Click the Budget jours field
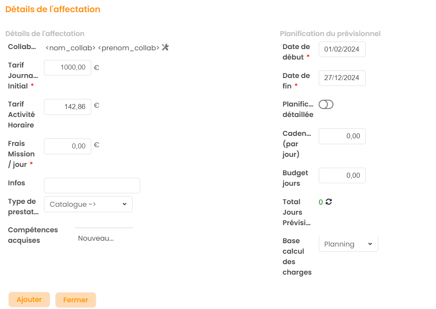This screenshot has height=309, width=436. pyautogui.click(x=342, y=176)
